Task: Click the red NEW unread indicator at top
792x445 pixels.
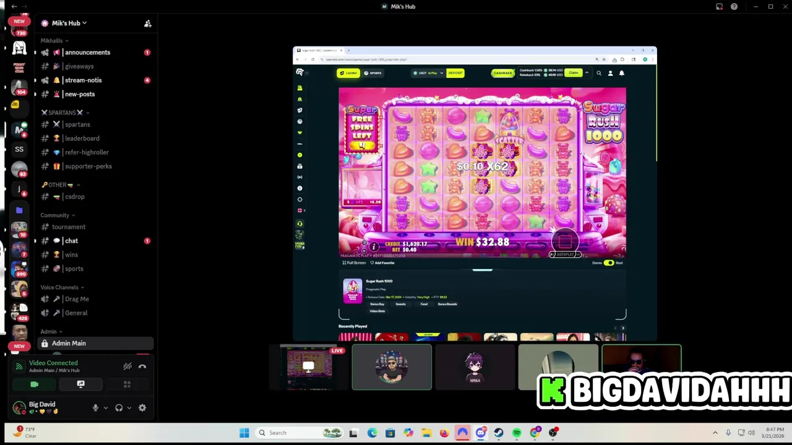Action: pos(19,21)
